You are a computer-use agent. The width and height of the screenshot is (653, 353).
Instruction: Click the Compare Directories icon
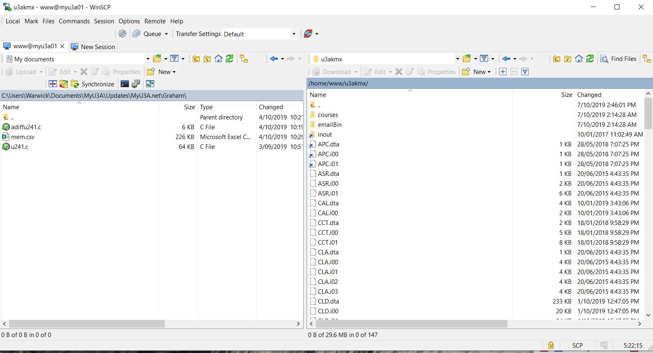53,84
